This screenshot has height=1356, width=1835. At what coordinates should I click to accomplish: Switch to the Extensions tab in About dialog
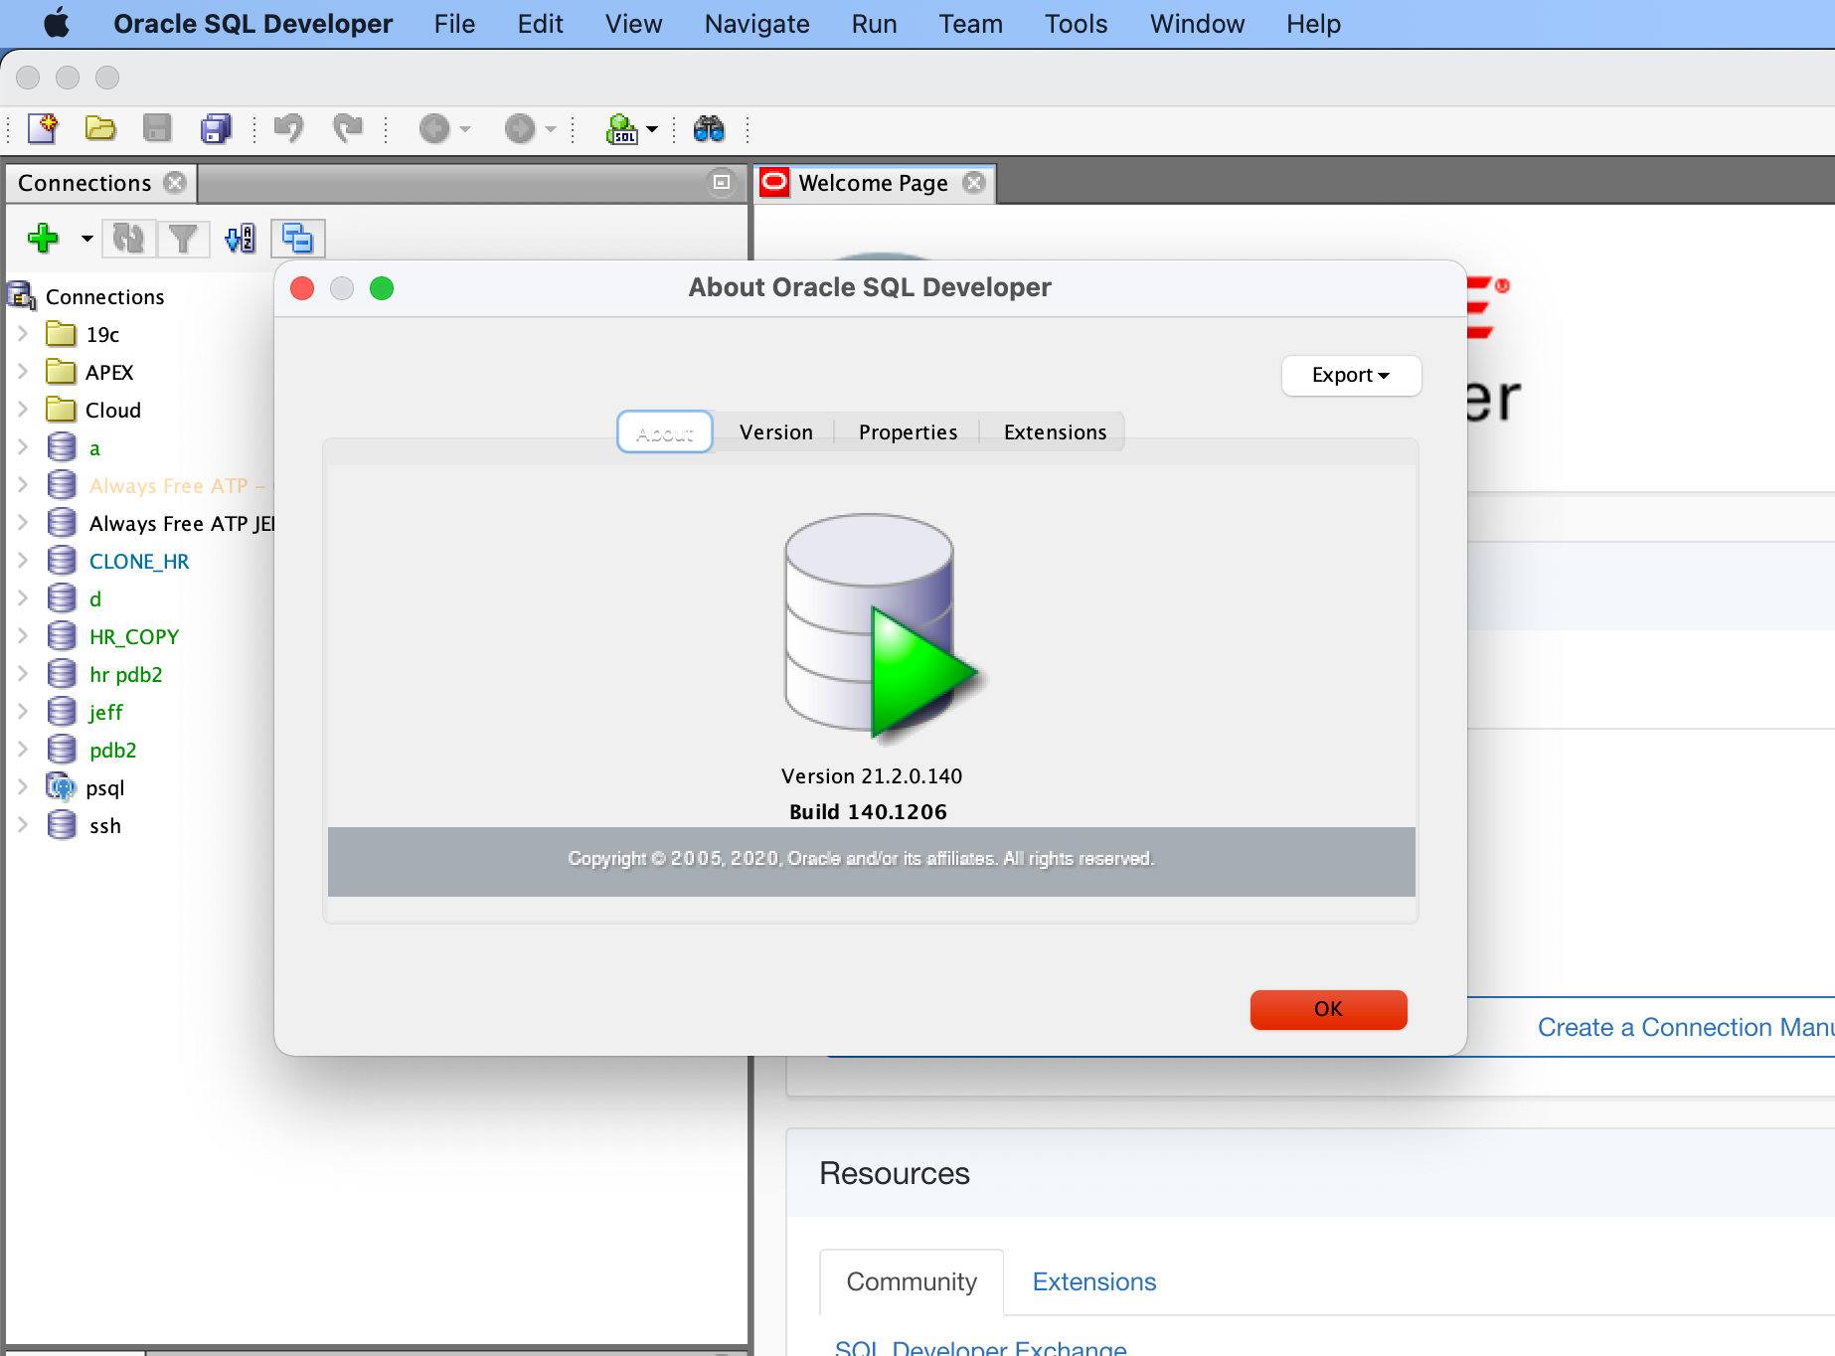1055,432
